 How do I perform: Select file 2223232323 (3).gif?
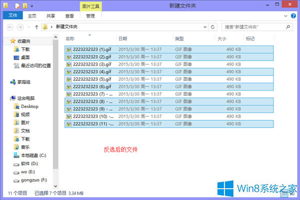point(92,64)
